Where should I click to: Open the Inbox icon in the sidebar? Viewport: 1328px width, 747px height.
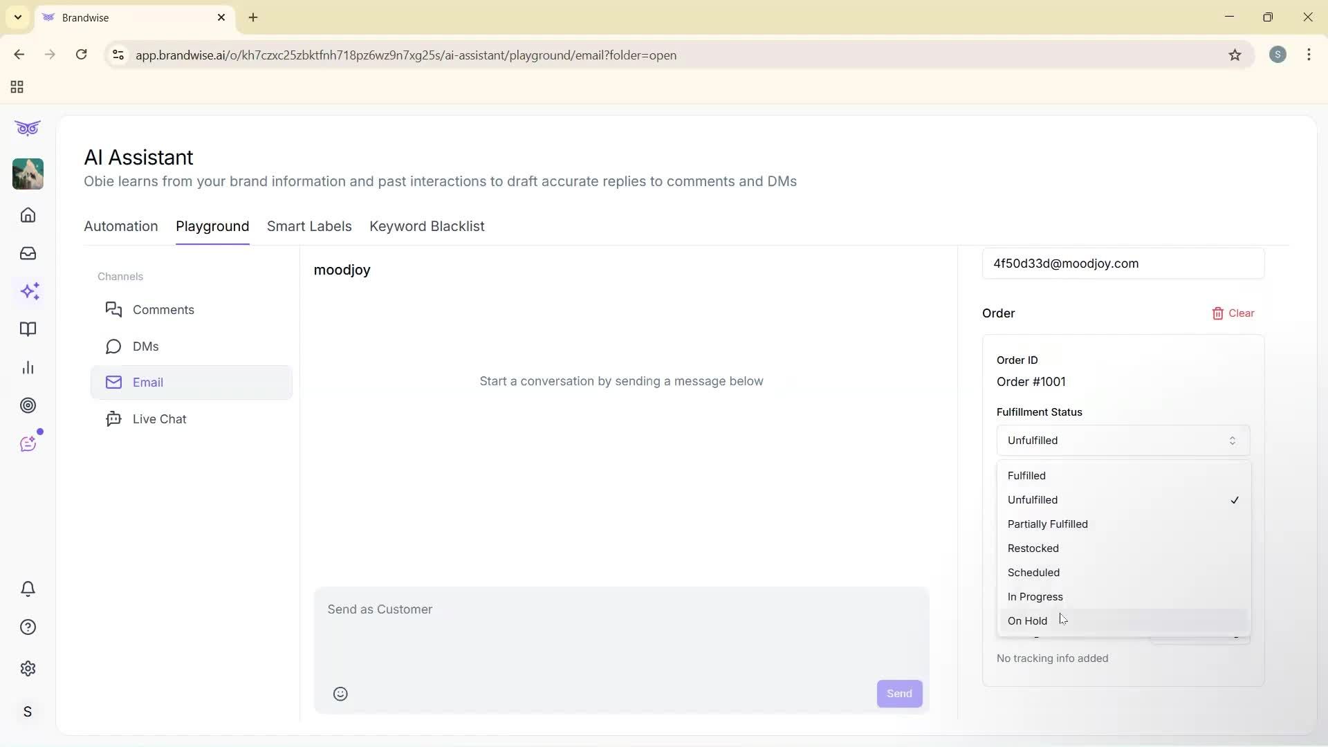[x=28, y=253]
